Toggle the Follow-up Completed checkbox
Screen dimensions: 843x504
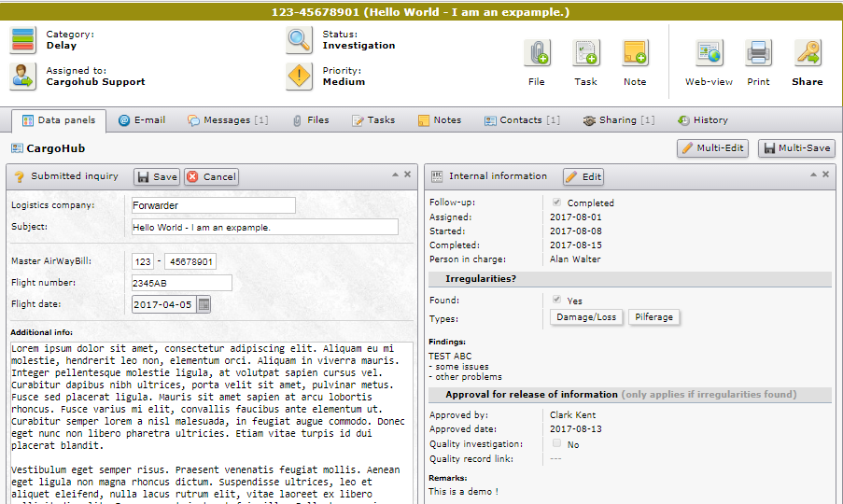[557, 203]
